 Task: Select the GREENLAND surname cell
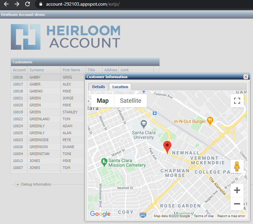pyautogui.click(x=44, y=119)
